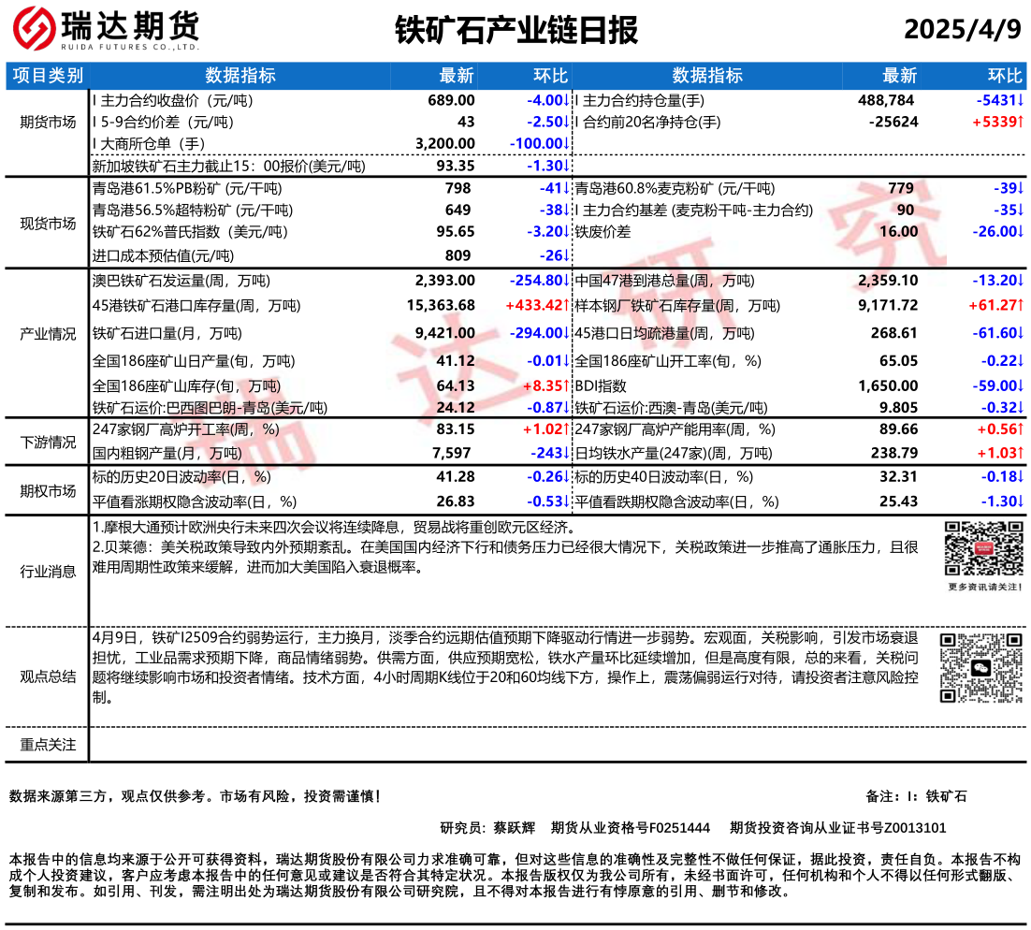Click the 进口成本预估值 label
The image size is (1031, 930).
click(163, 255)
